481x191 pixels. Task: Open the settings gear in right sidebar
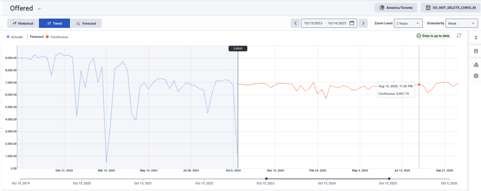476,76
